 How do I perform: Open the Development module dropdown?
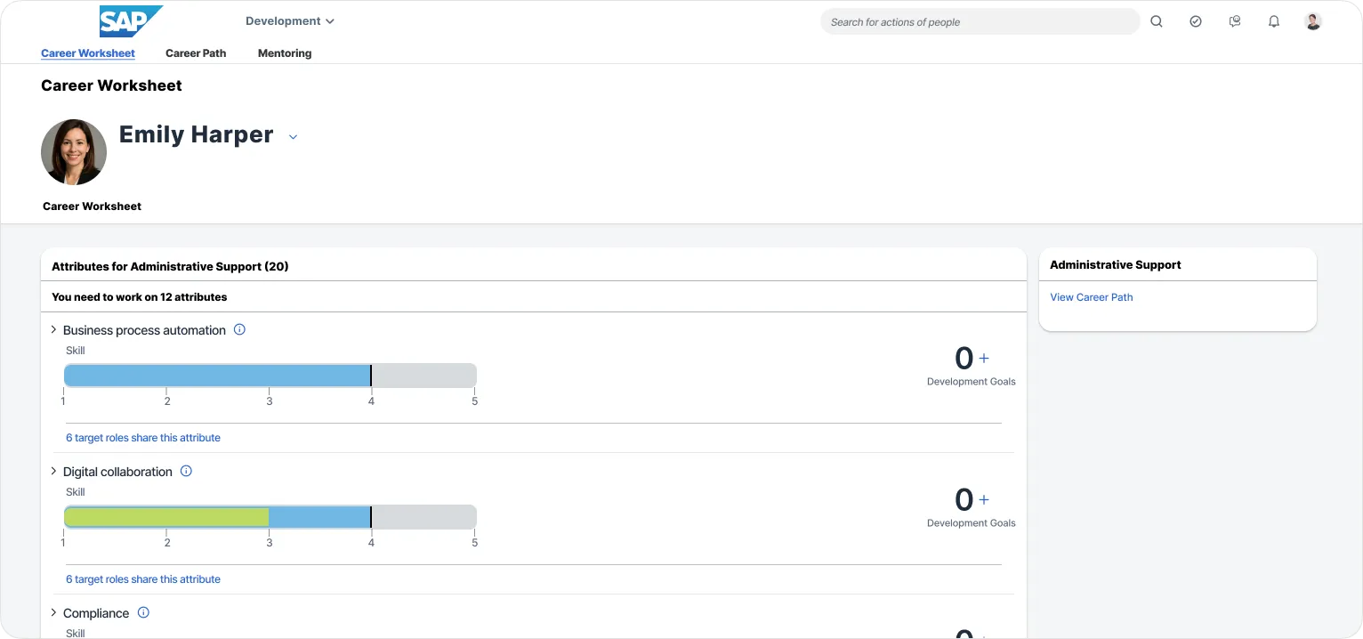point(289,20)
